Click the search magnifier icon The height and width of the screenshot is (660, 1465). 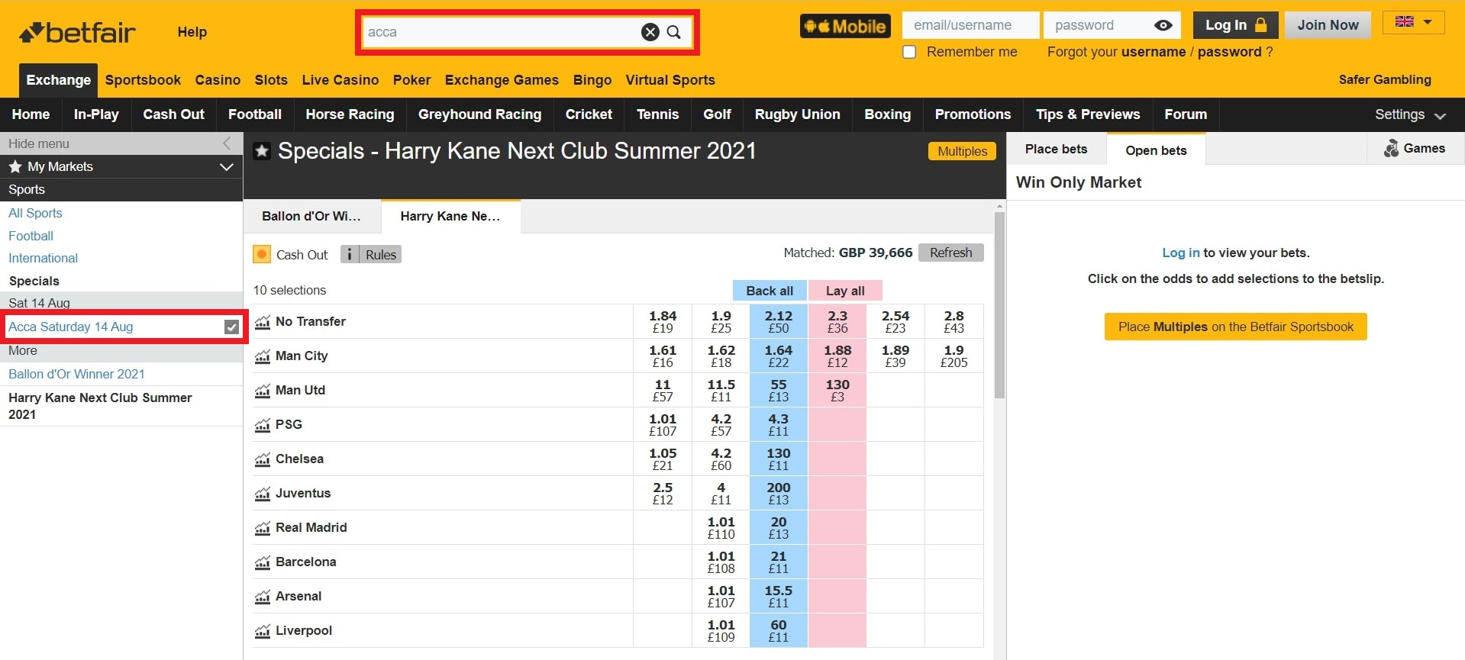[673, 32]
